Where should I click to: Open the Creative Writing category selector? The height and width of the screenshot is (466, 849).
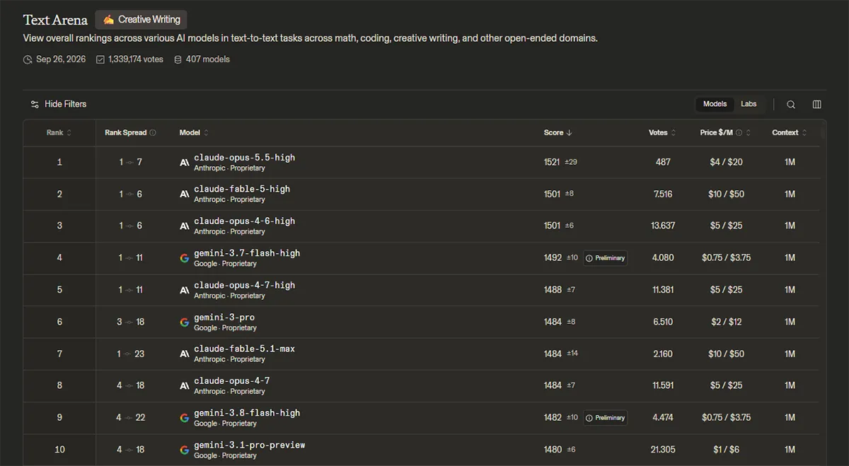141,19
